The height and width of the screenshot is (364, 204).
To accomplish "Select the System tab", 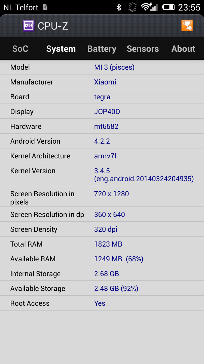I will [61, 49].
